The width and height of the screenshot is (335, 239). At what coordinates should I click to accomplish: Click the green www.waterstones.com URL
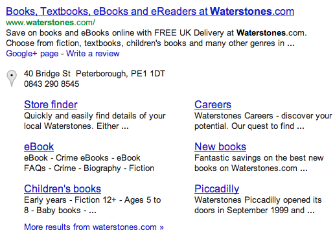[x=51, y=22]
